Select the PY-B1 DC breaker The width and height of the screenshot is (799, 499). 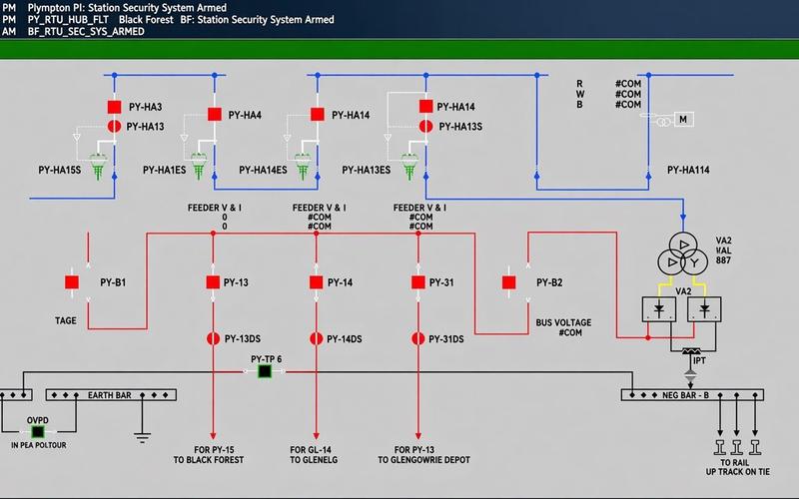(x=72, y=282)
